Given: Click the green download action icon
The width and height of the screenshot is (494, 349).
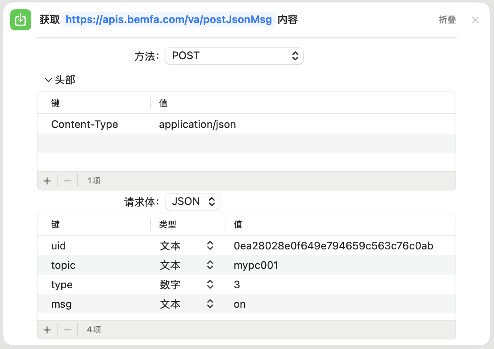Looking at the screenshot, I should coord(21,20).
